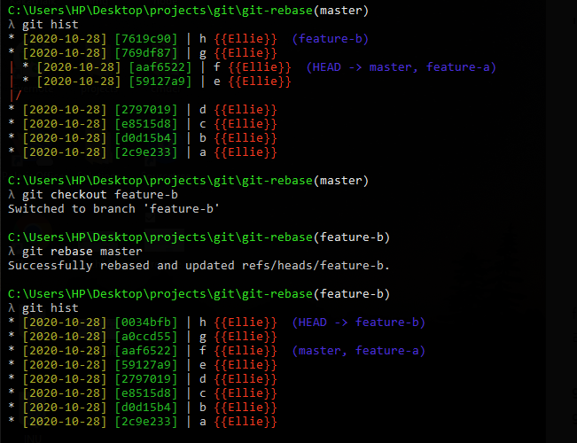Select commit hash a0ccd55
The height and width of the screenshot is (443, 577).
[146, 337]
